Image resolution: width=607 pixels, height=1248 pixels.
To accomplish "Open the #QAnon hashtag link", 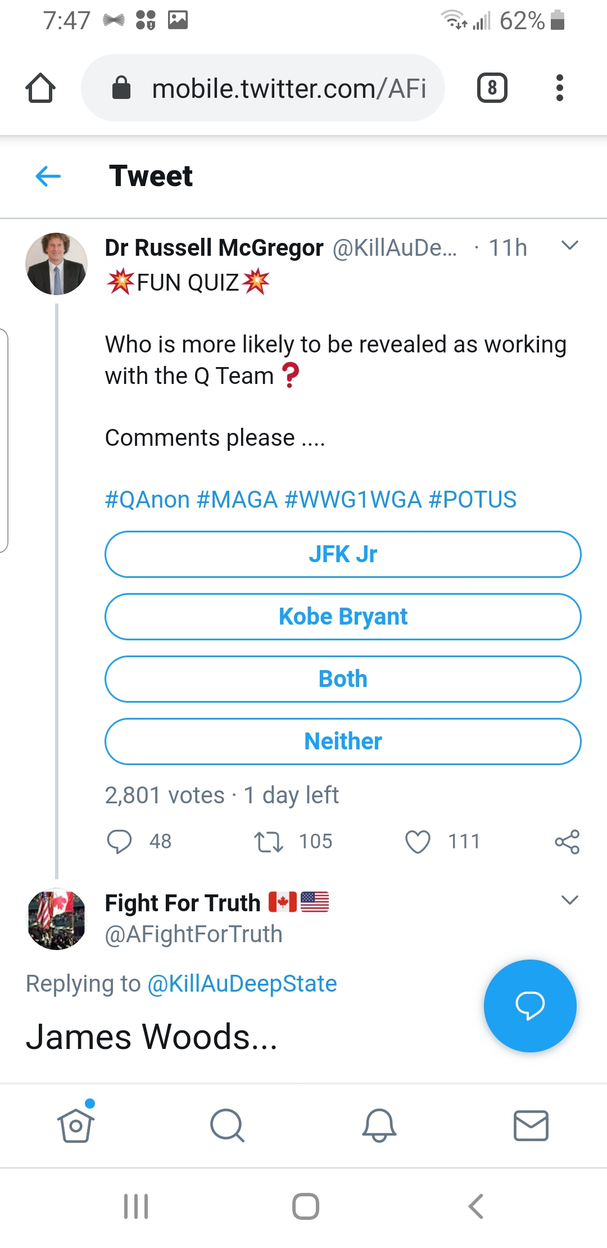I will click(x=147, y=499).
